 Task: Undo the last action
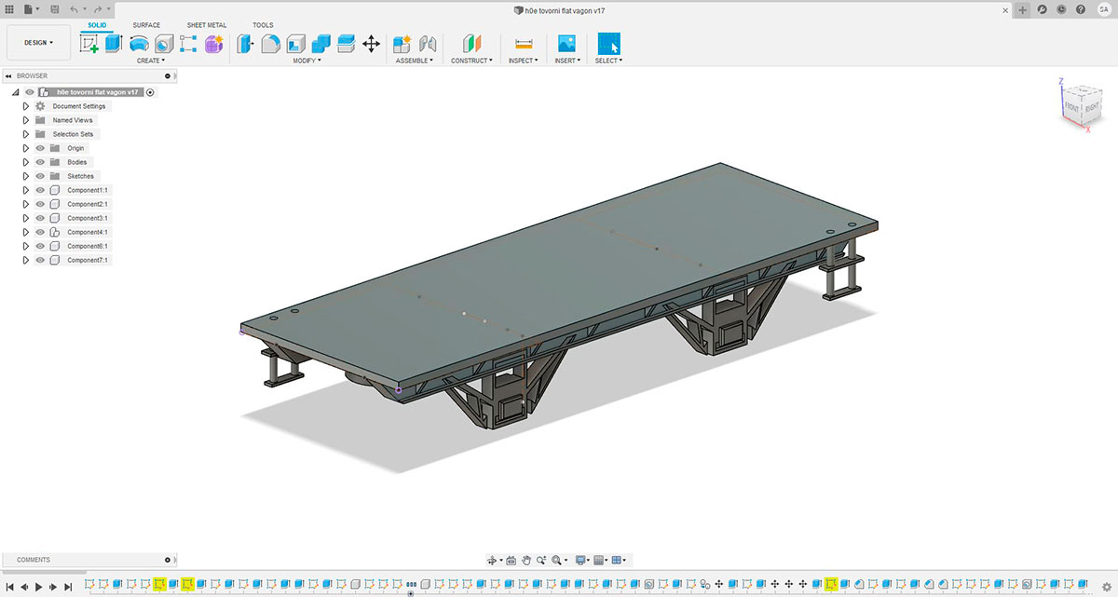75,9
